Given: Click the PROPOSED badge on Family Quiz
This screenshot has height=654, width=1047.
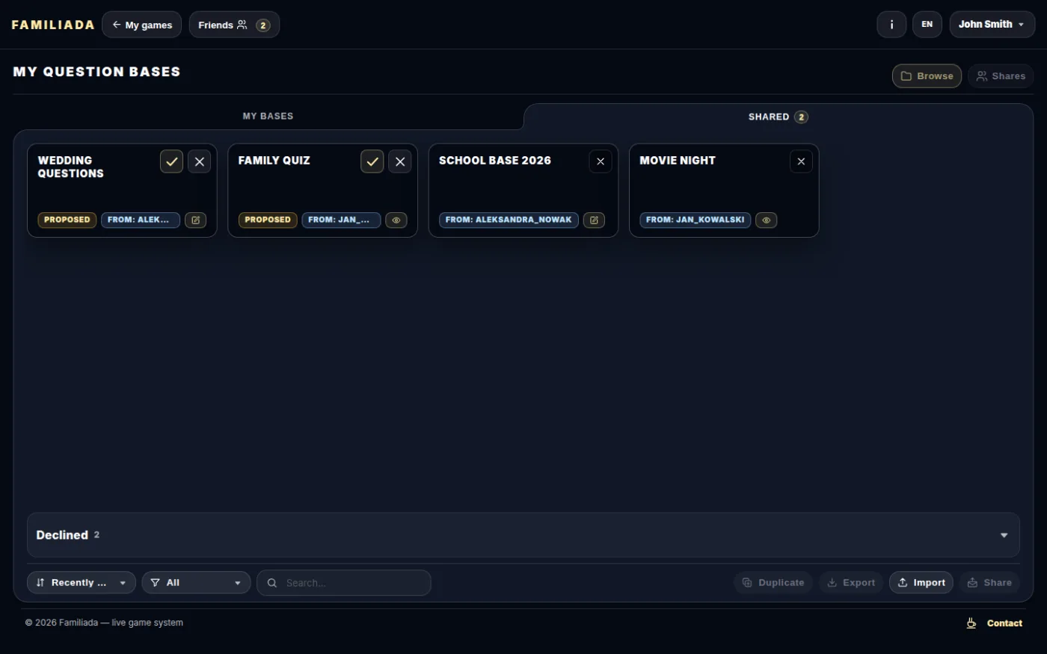Looking at the screenshot, I should pyautogui.click(x=268, y=220).
